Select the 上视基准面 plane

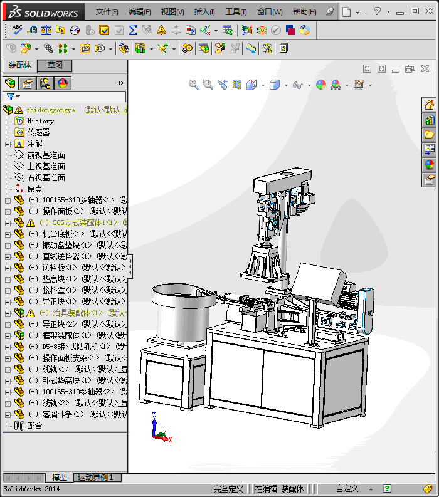coord(46,167)
